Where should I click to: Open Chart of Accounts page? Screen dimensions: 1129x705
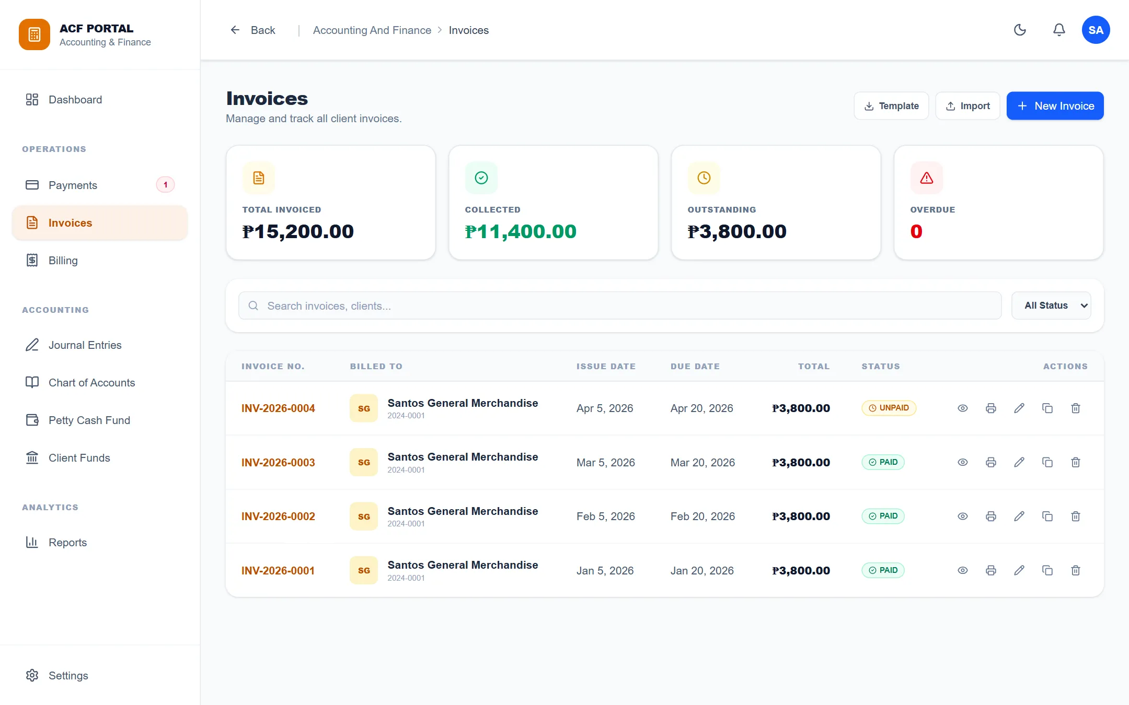[99, 383]
